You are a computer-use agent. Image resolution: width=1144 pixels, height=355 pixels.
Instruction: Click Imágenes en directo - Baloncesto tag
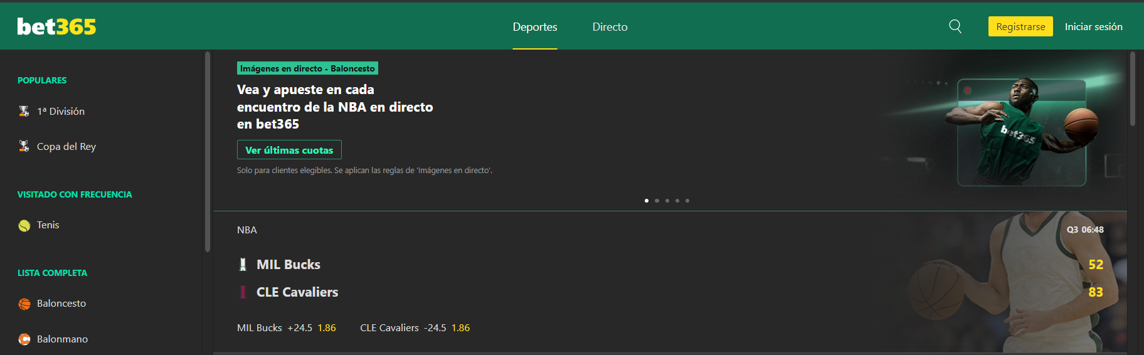tap(307, 68)
